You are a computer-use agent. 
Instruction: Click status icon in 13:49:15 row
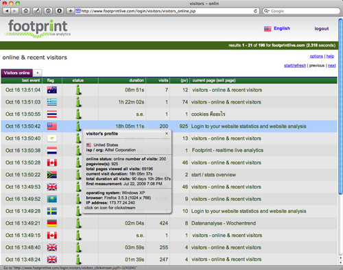(78, 235)
